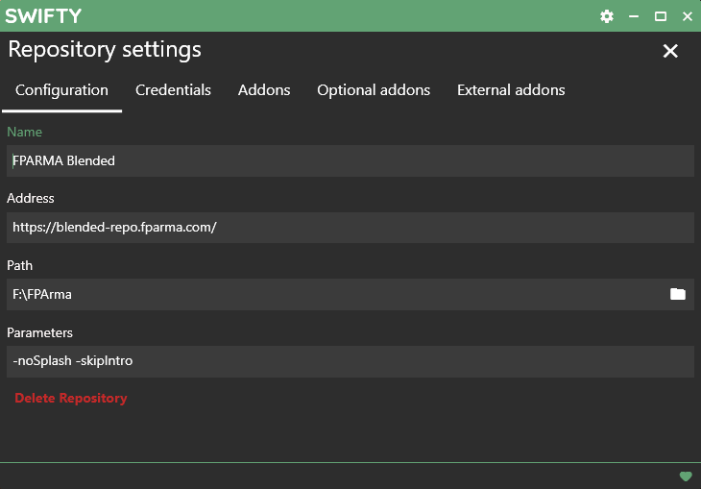The height and width of the screenshot is (489, 701).
Task: Click the Parameters input field
Action: click(350, 361)
